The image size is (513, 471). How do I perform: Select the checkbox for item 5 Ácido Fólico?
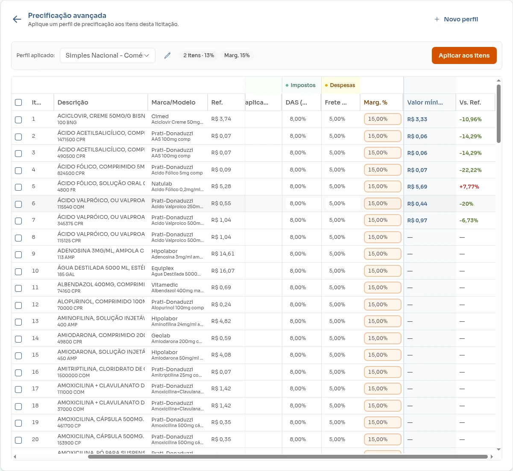18,187
